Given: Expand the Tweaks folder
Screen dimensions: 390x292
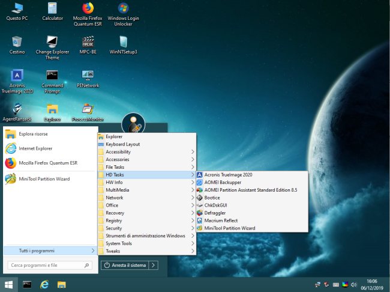Looking at the screenshot, I should [x=147, y=251].
